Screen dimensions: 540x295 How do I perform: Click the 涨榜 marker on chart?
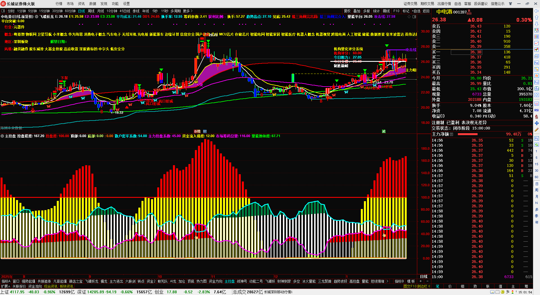click(x=197, y=131)
